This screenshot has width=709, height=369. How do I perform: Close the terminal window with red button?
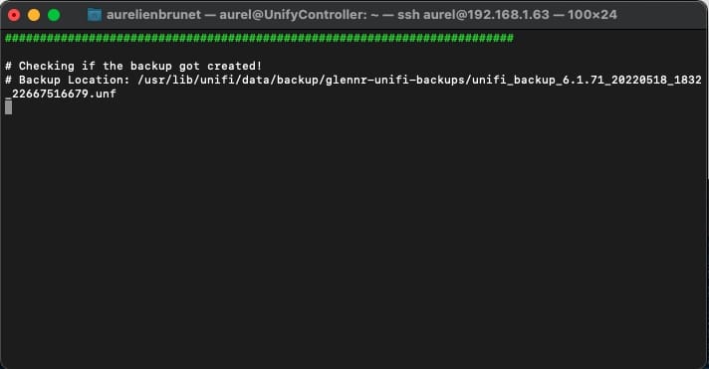point(14,15)
